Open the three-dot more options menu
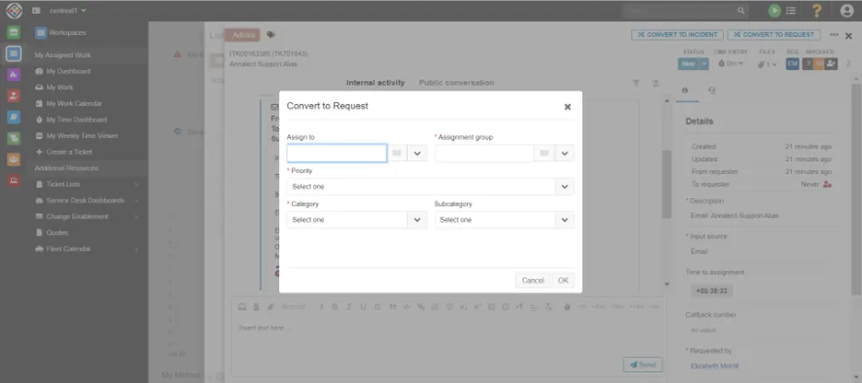The height and width of the screenshot is (383, 862). pos(834,35)
